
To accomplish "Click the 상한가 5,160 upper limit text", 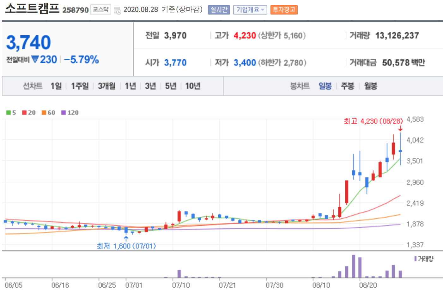I will point(282,36).
